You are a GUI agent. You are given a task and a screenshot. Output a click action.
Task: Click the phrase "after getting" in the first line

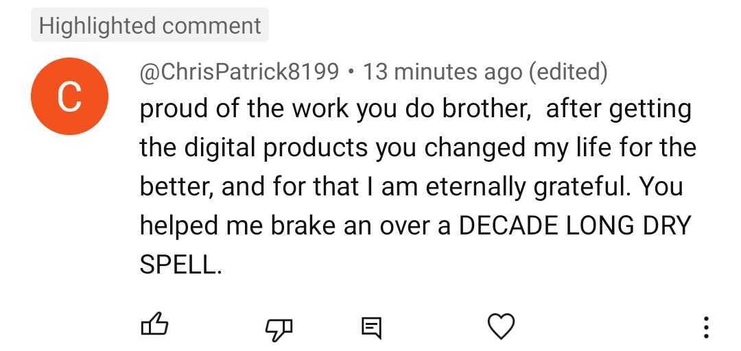coord(618,110)
